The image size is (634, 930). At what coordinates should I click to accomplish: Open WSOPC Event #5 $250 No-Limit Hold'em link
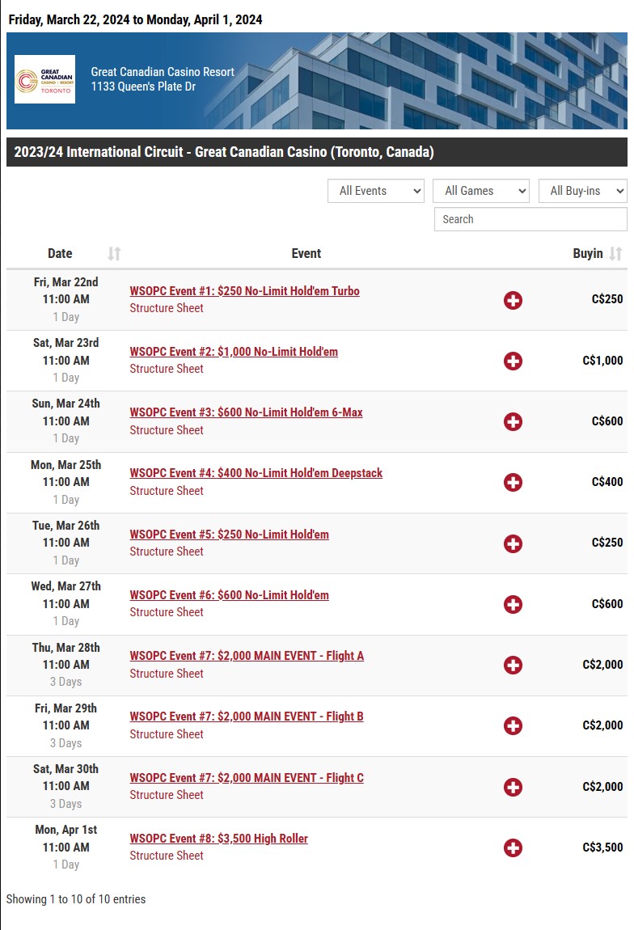click(229, 535)
